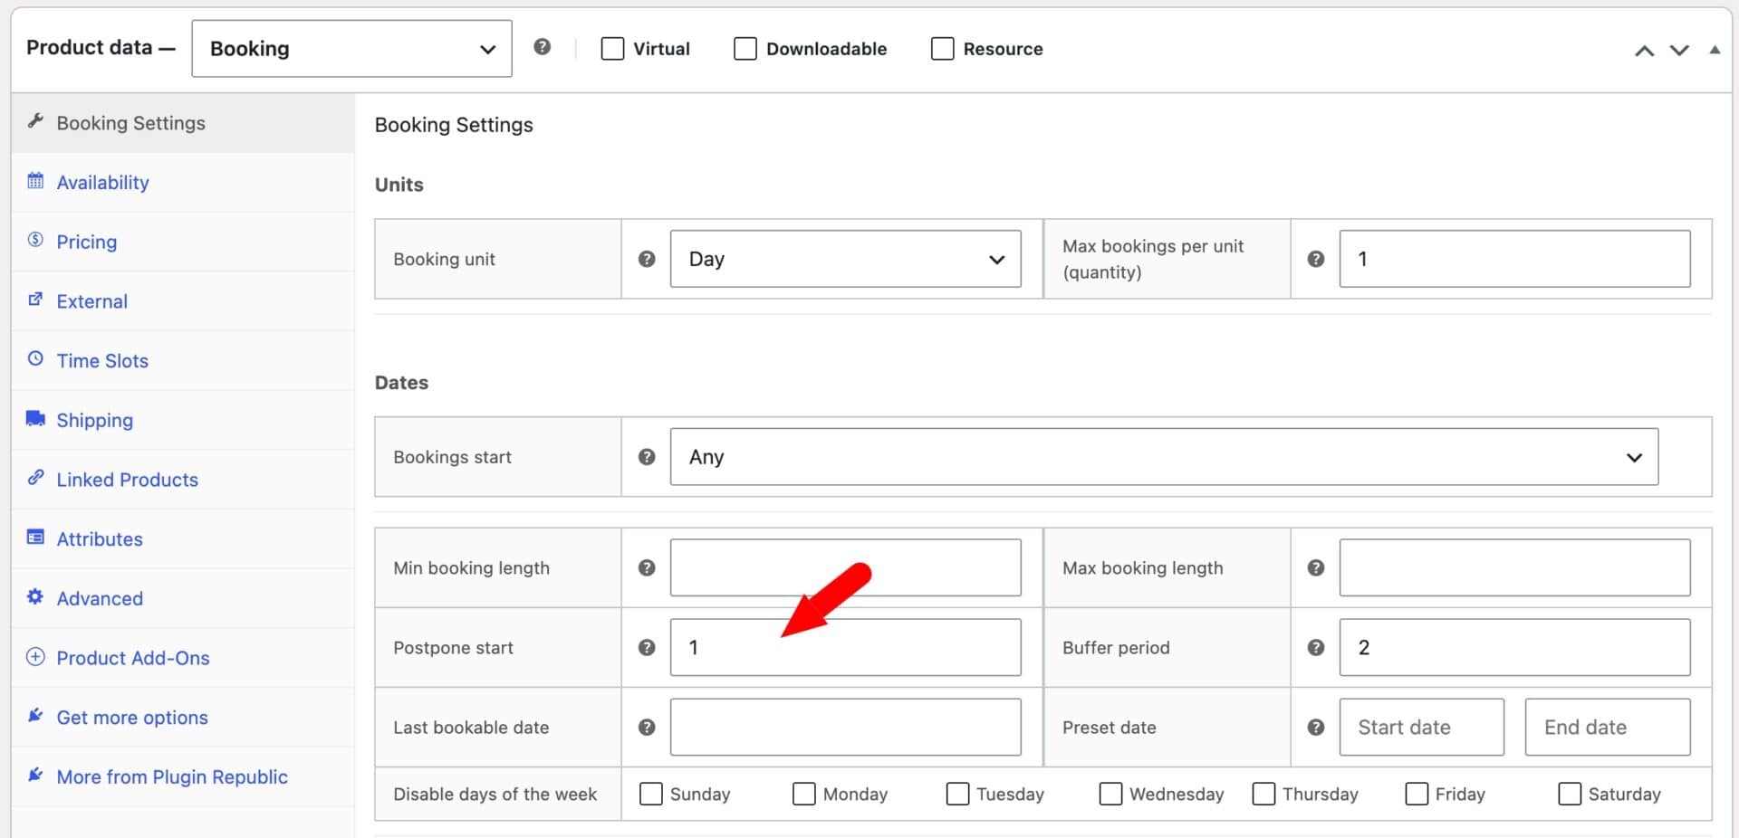This screenshot has height=838, width=1739.
Task: Click the Preset Start date field
Action: 1421,727
